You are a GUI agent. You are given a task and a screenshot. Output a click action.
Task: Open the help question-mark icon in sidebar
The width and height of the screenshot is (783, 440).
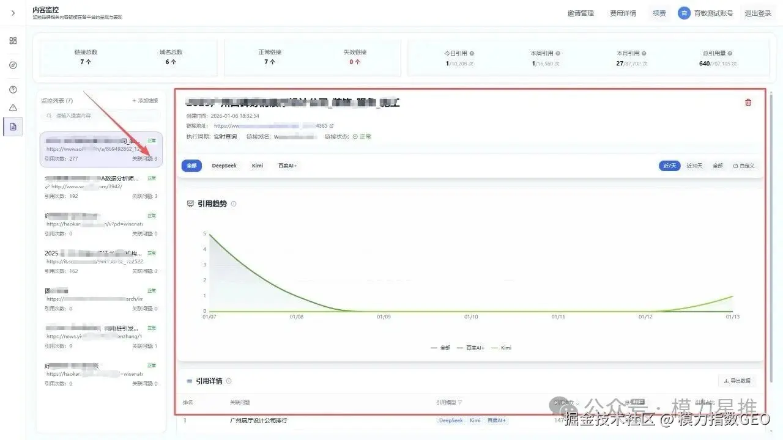12,89
